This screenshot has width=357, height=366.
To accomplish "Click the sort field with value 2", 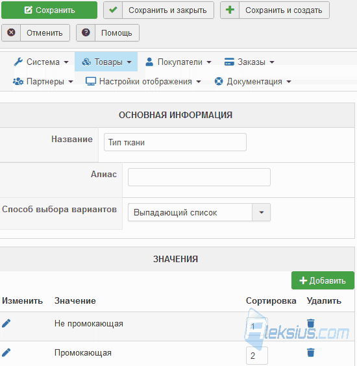I will [257, 356].
